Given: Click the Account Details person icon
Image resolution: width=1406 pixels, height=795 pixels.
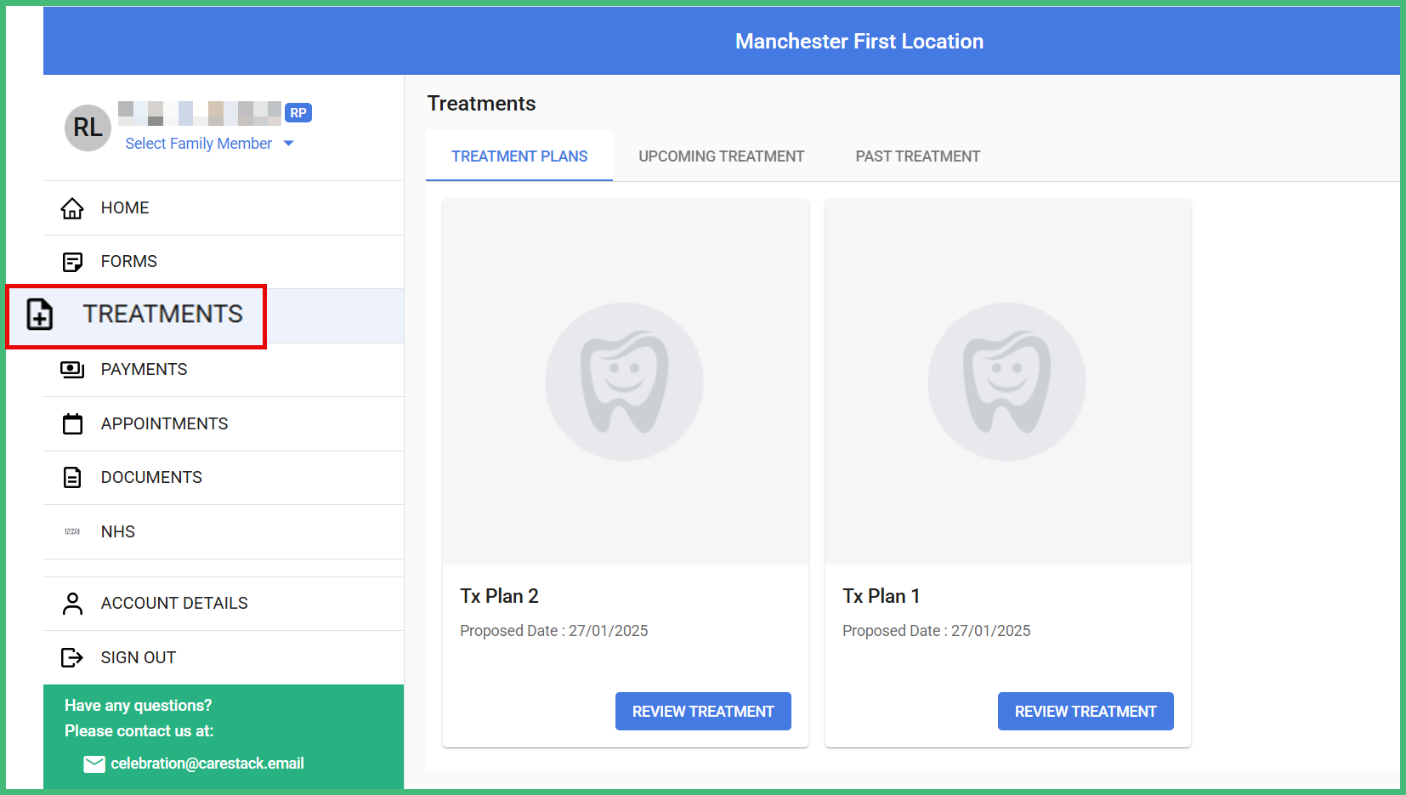Looking at the screenshot, I should pyautogui.click(x=72, y=603).
